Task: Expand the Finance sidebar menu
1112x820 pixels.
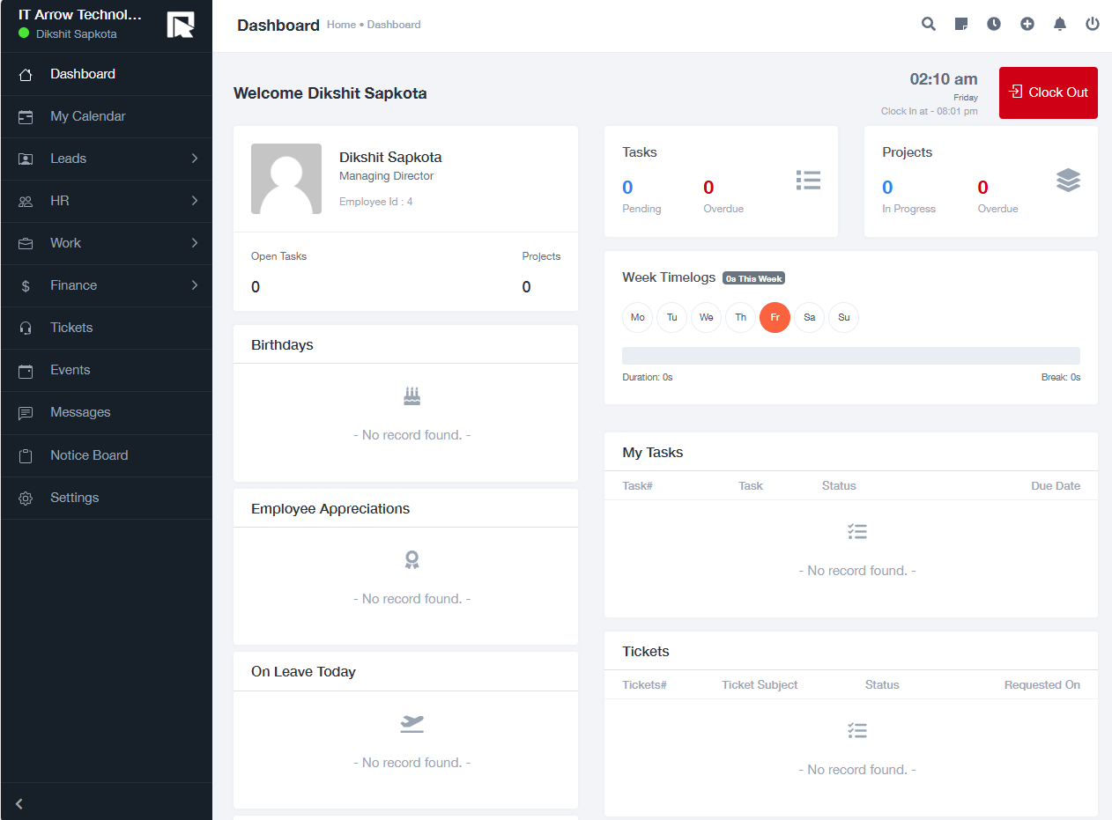Action: 106,285
